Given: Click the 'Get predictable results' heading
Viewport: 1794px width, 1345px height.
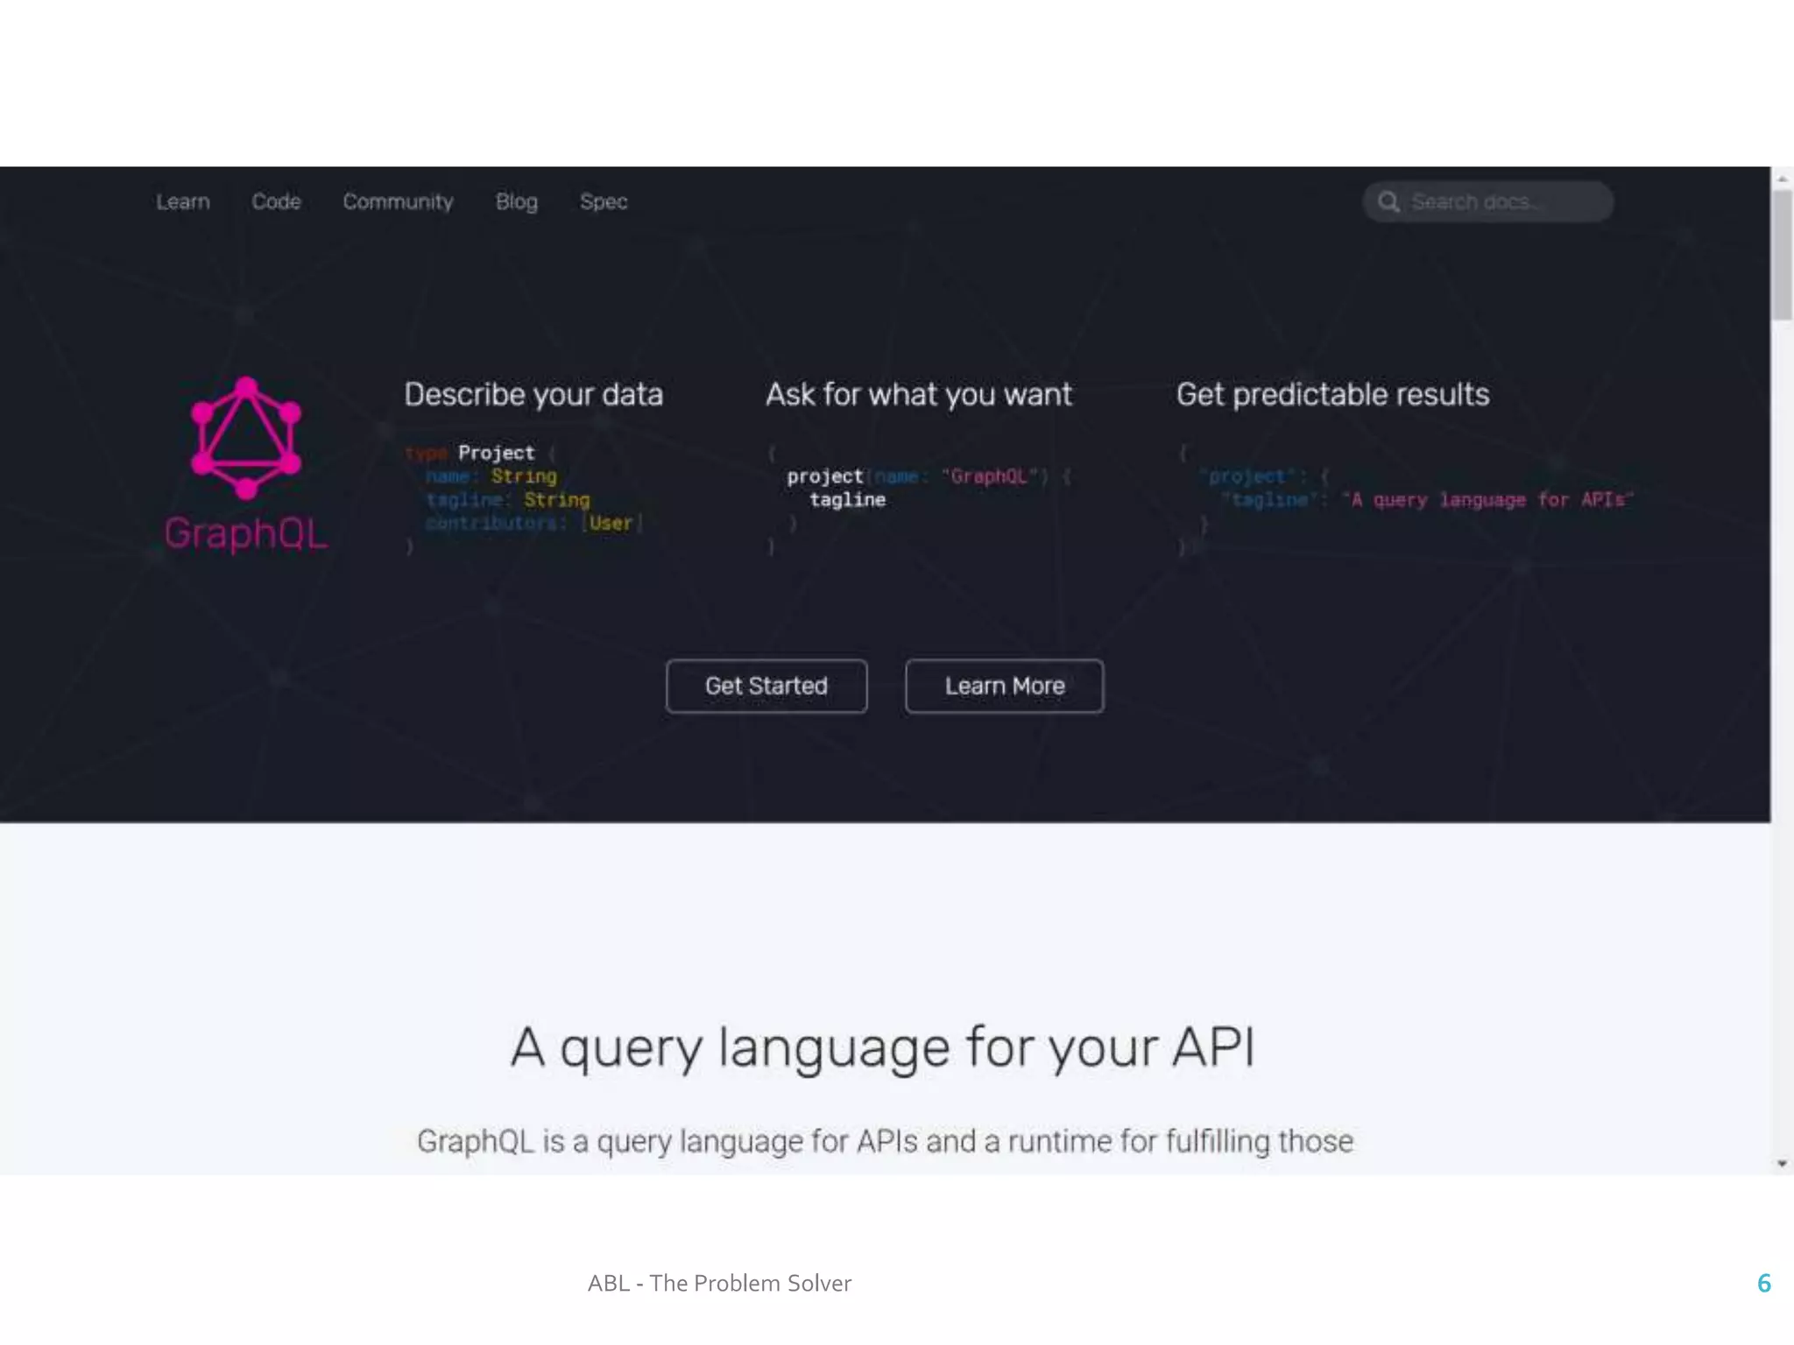Looking at the screenshot, I should (1332, 395).
